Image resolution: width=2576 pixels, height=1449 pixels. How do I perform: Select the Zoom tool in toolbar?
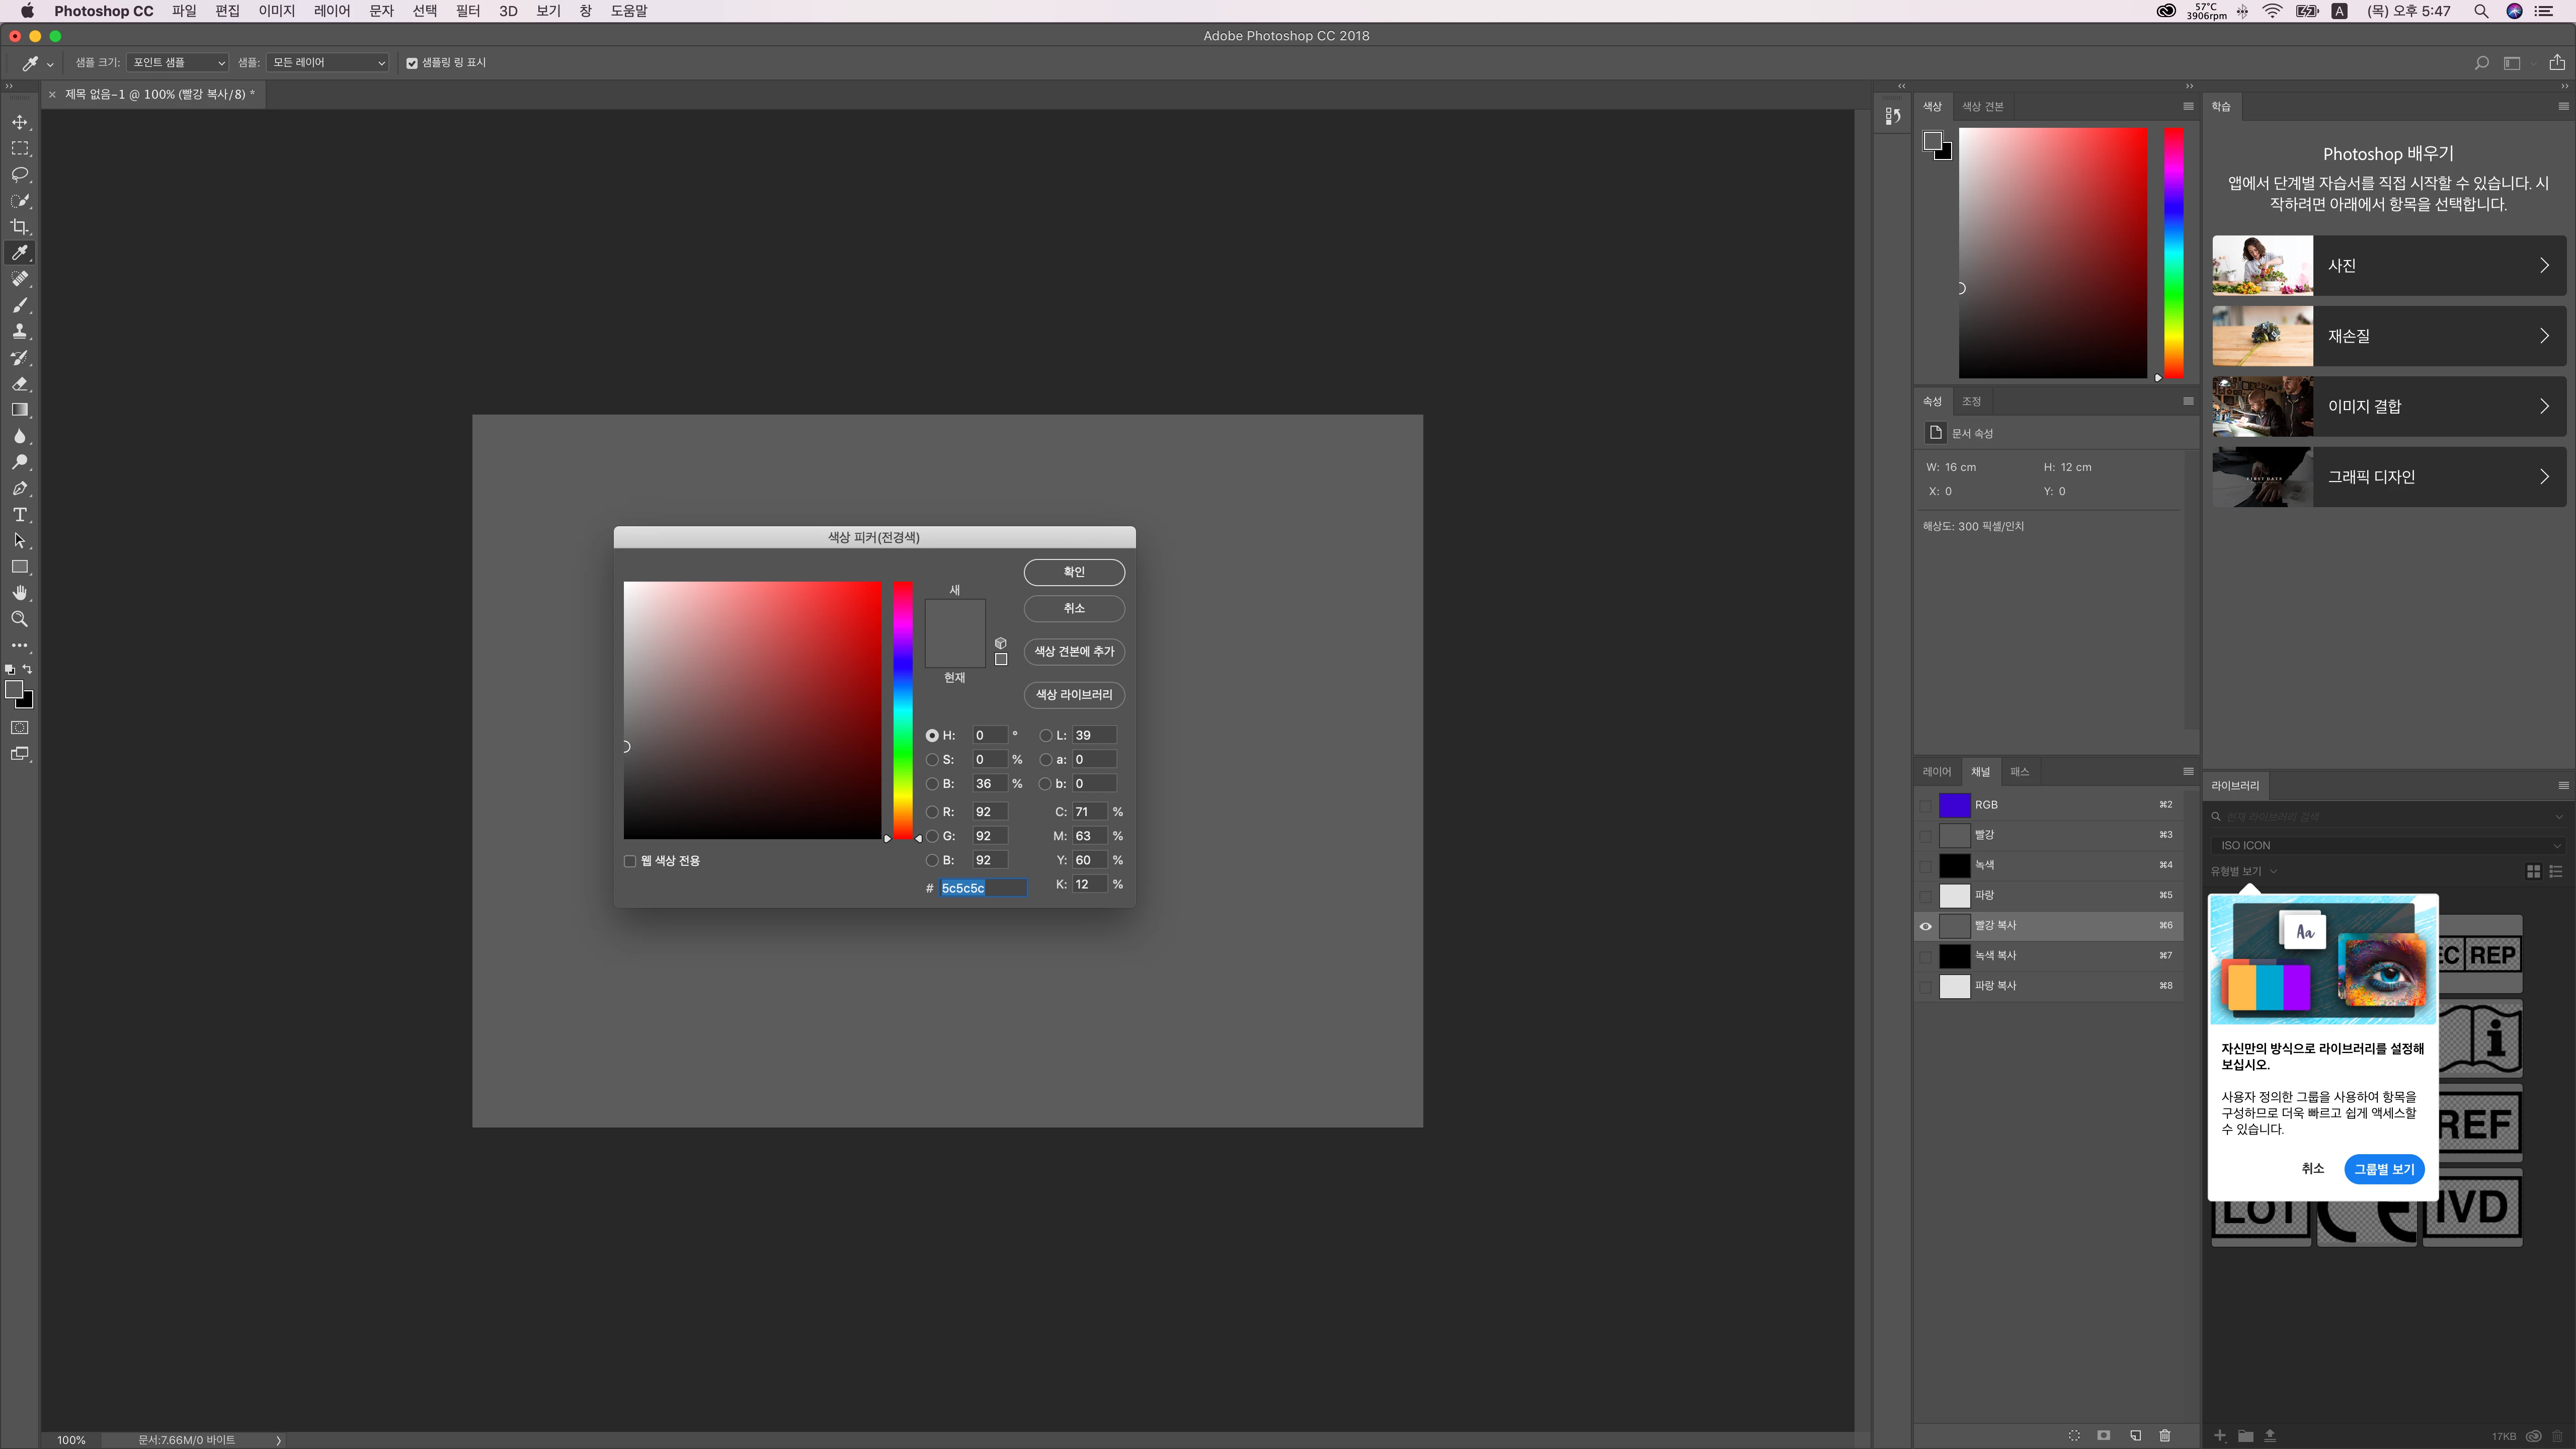(19, 619)
